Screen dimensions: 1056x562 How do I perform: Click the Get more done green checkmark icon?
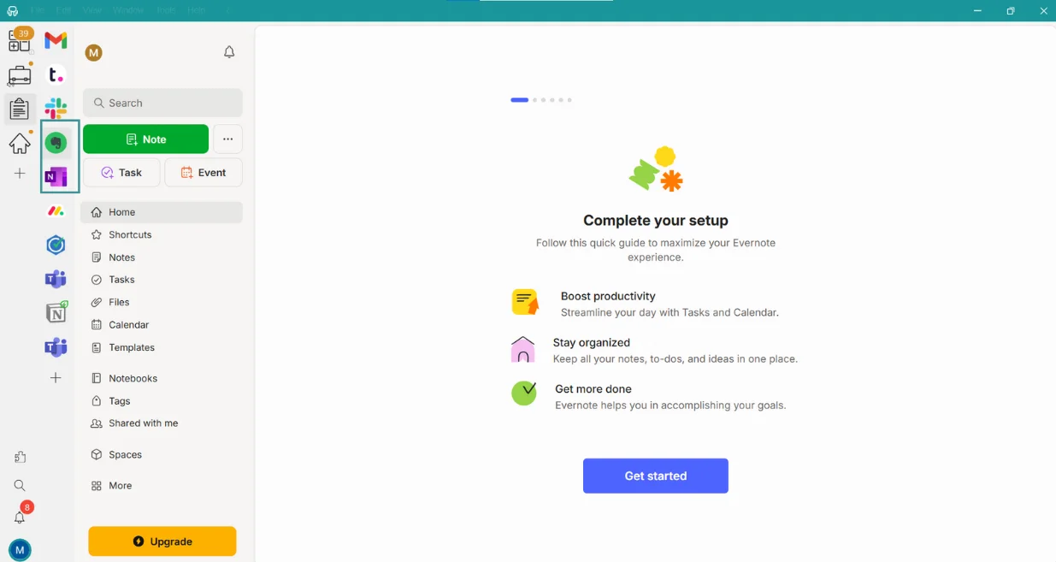[524, 393]
